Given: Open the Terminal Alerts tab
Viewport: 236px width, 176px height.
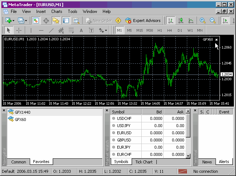Looking at the screenshot, I should [x=224, y=162].
